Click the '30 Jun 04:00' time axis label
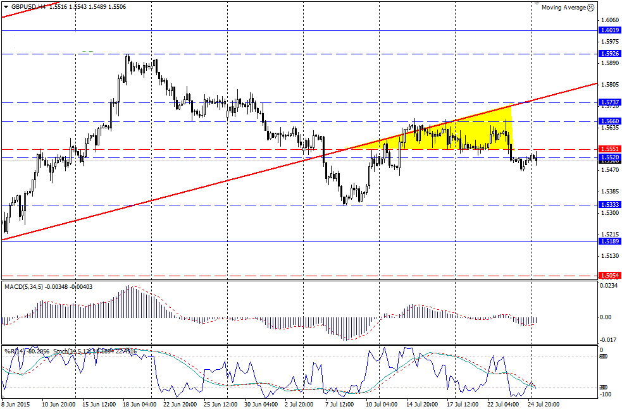The image size is (622, 409). tap(261, 405)
